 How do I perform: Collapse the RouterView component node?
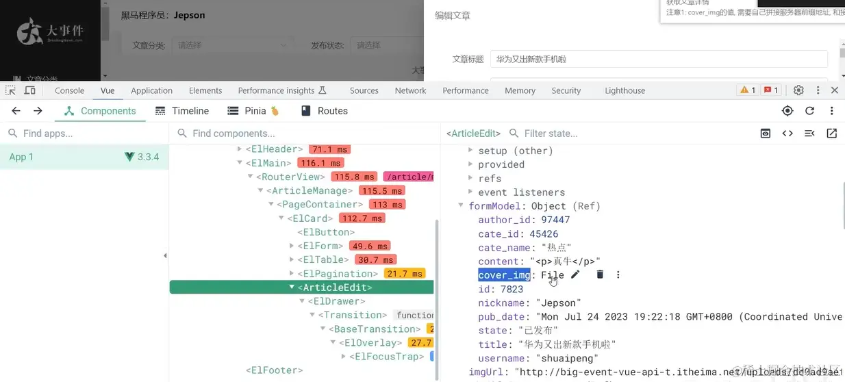(x=251, y=177)
